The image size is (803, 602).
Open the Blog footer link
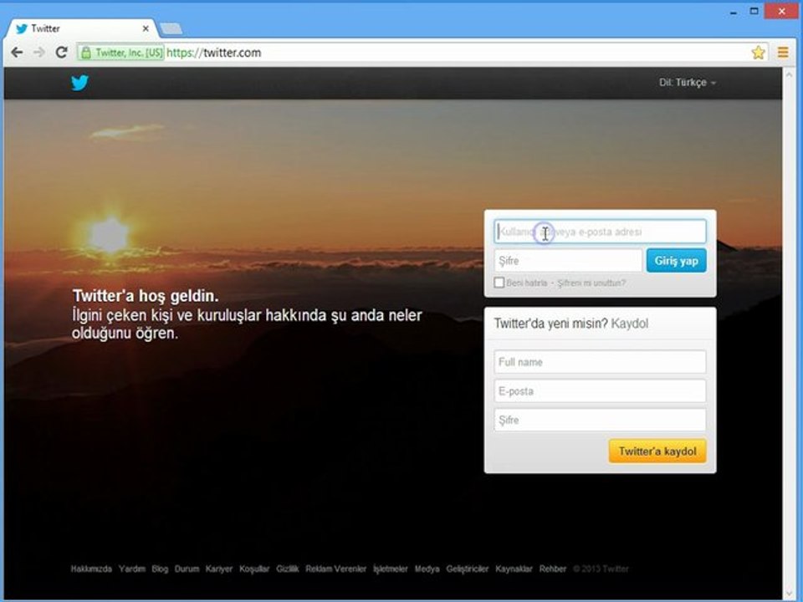pos(160,569)
